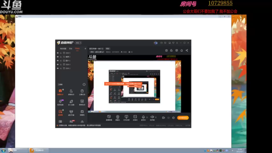Expand the microphone options arrow
The width and height of the screenshot is (272, 153).
147,117
